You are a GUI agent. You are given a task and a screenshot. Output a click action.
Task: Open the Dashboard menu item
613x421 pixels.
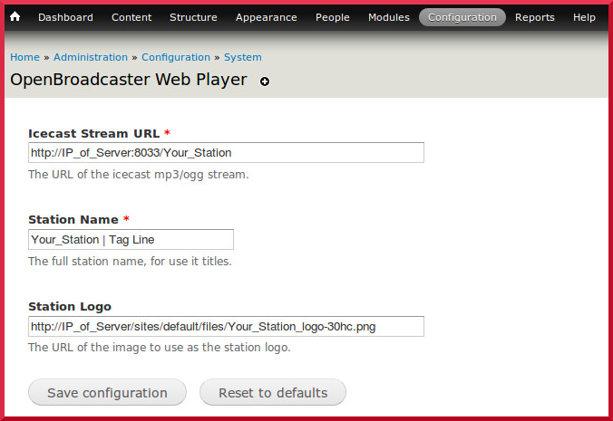click(65, 17)
